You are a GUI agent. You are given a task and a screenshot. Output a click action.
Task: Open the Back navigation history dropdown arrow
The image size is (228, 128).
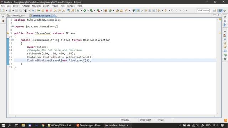pos(180,11)
